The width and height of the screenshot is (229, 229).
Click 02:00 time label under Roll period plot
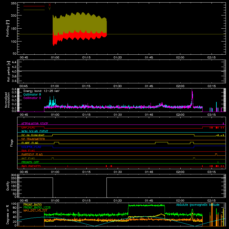[x=180, y=86]
